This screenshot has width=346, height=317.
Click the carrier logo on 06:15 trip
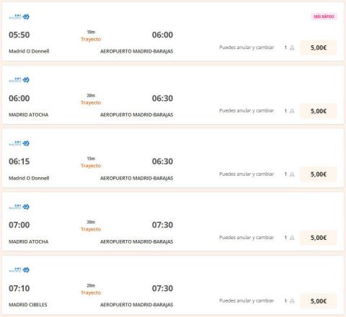click(x=19, y=143)
